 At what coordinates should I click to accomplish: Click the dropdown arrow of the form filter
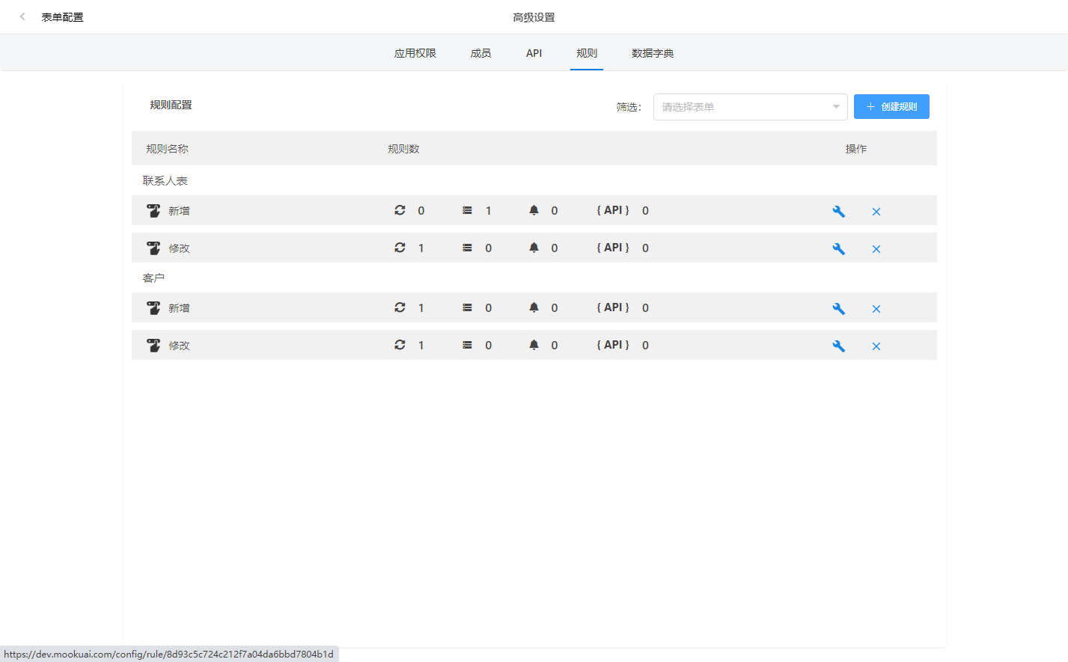(836, 107)
